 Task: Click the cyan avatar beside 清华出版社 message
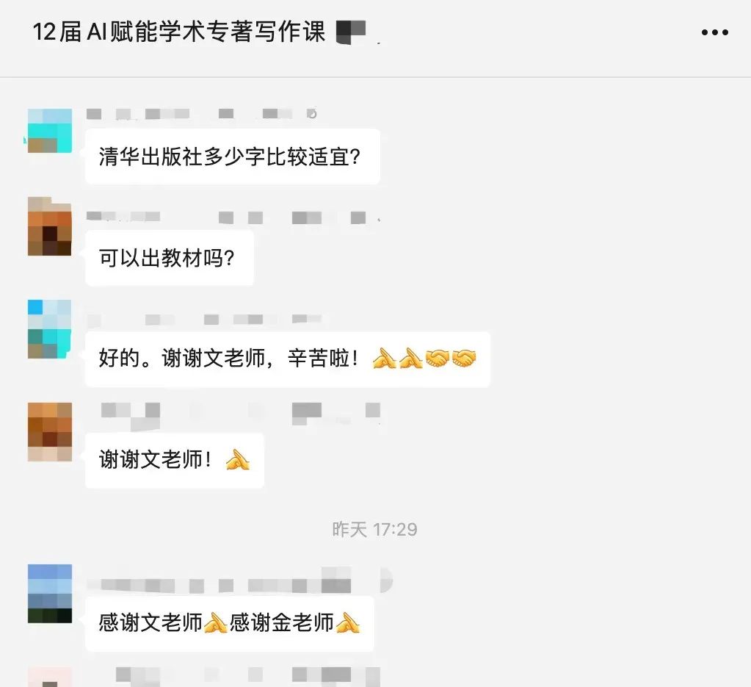tap(50, 131)
